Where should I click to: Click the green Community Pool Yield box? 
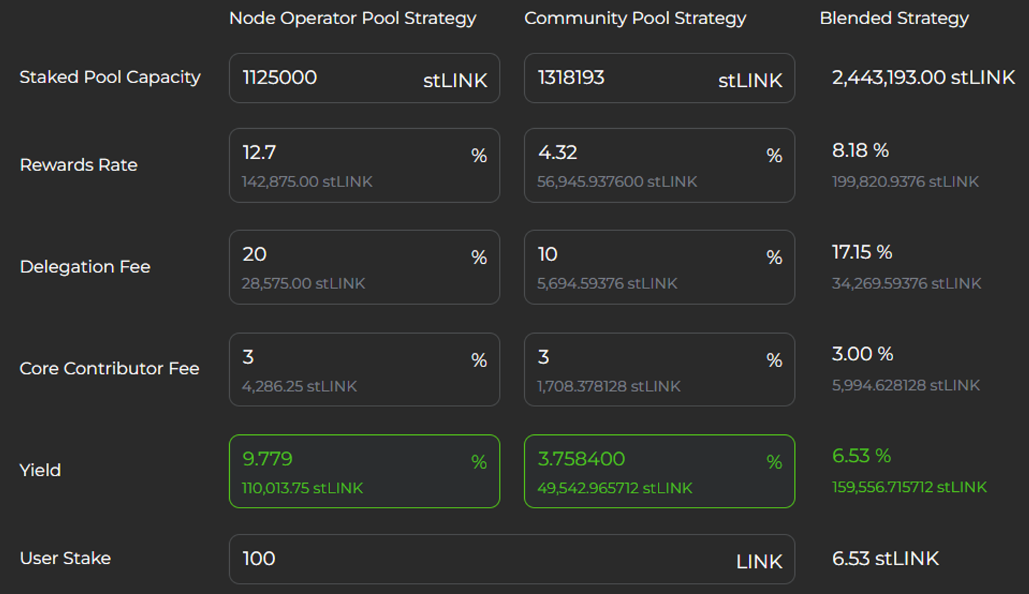click(659, 471)
